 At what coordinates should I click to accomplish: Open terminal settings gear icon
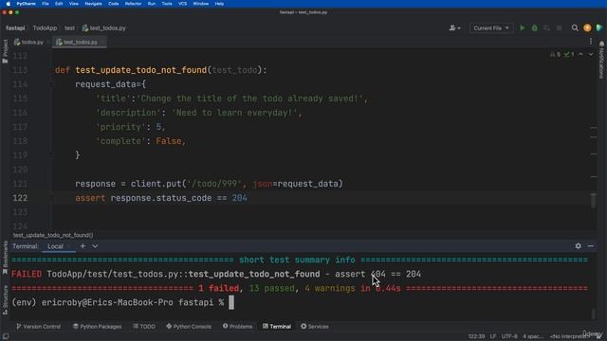tap(578, 246)
